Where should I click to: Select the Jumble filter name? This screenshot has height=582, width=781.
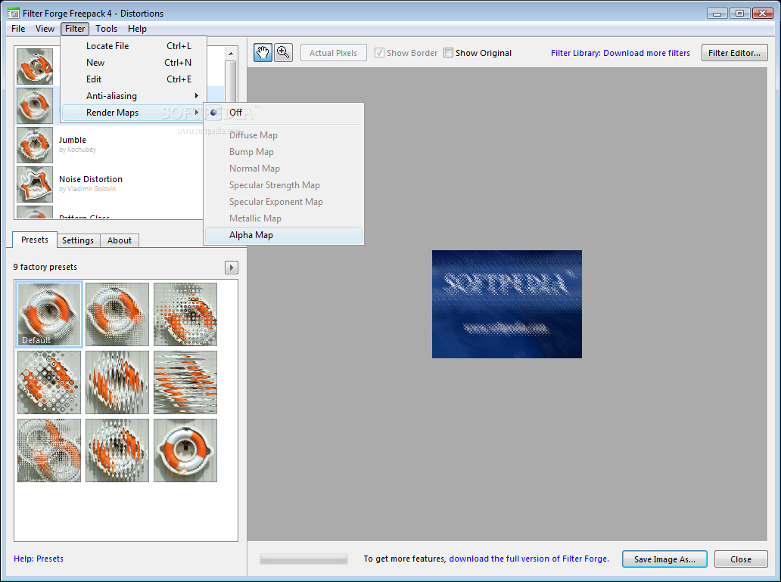[72, 140]
